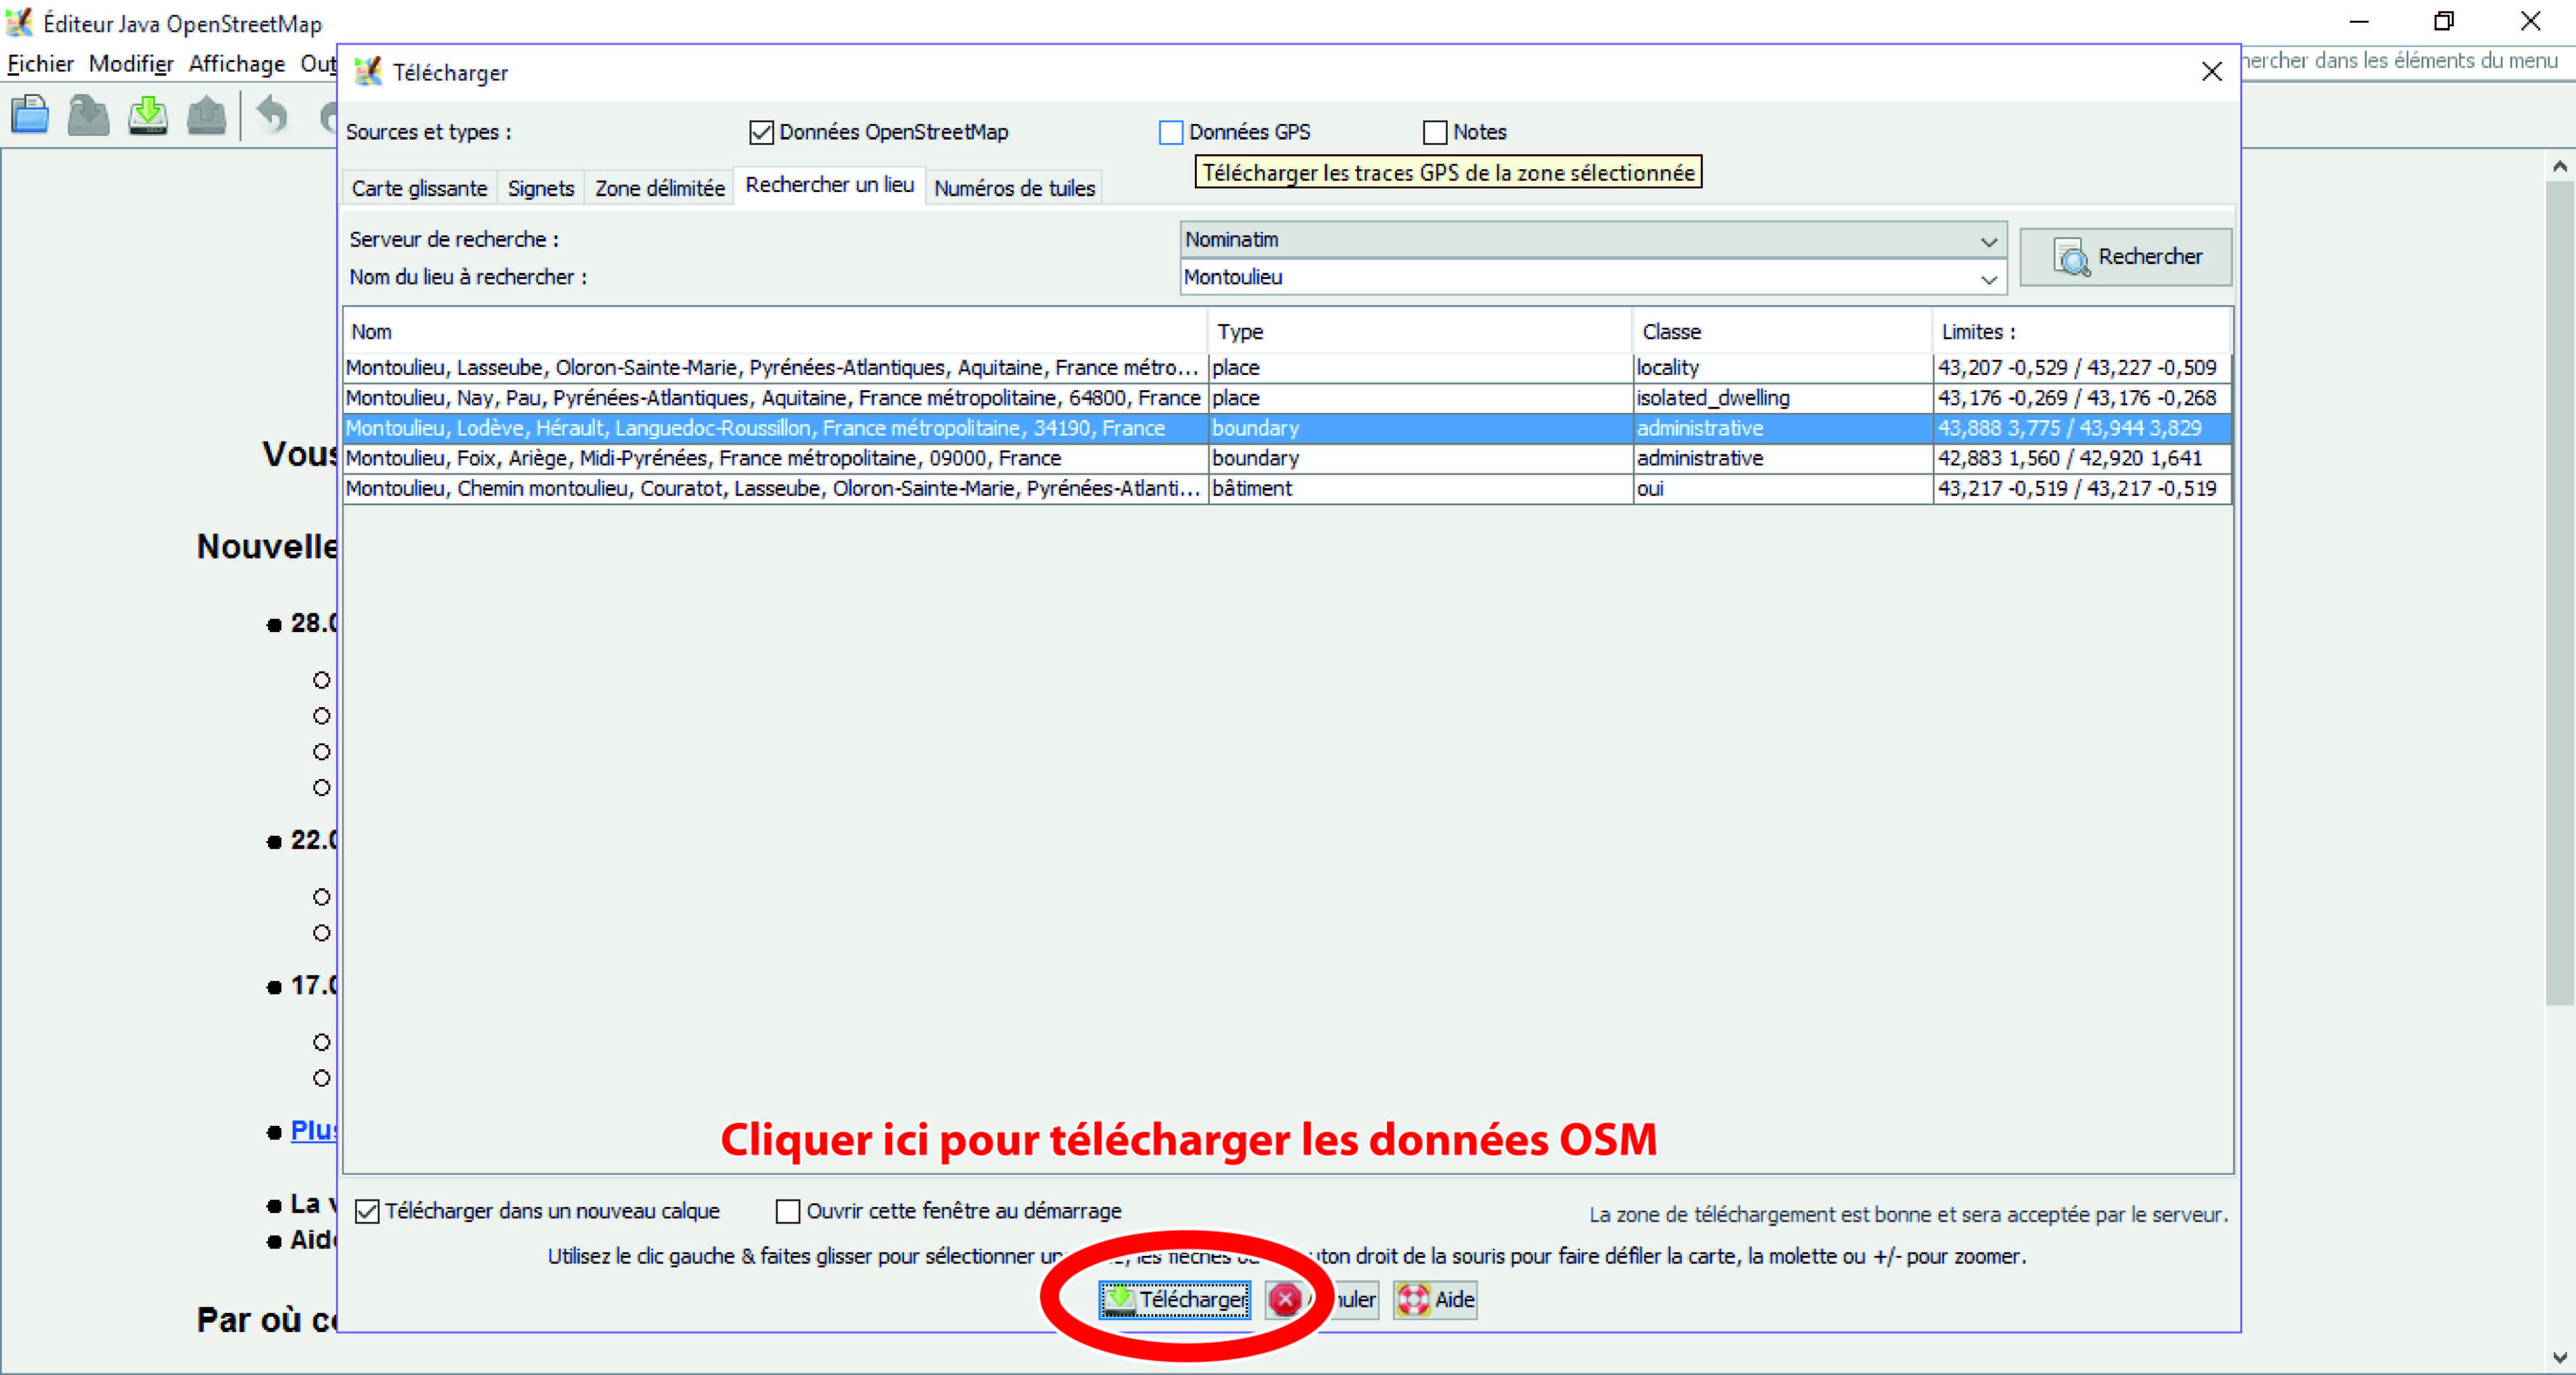Switch to the Zone délimitée tab
This screenshot has width=2576, height=1375.
point(659,188)
